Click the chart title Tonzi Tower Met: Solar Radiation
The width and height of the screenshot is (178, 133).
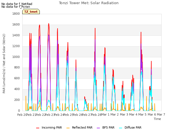(89, 3)
